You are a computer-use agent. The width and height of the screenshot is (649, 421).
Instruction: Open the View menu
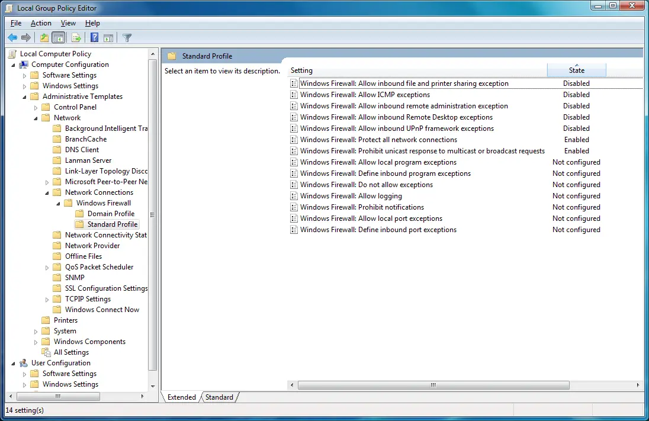[x=68, y=23]
